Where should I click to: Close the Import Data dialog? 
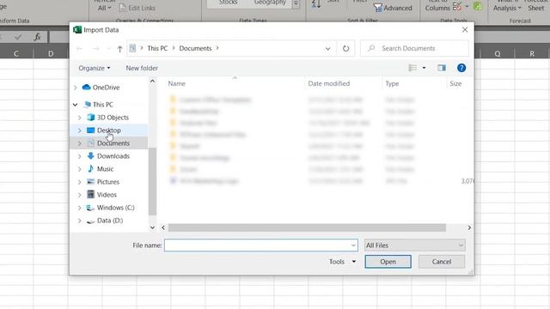point(465,30)
